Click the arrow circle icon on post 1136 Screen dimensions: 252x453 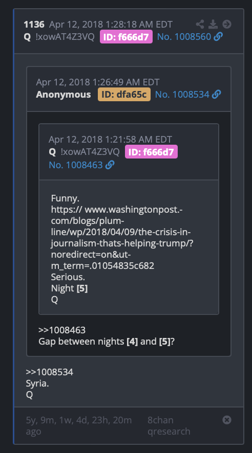(227, 24)
